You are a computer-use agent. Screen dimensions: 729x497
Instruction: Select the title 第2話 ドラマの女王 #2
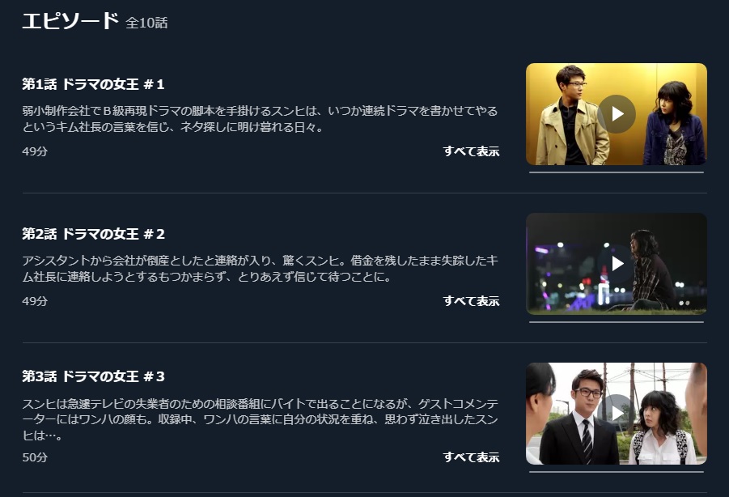point(93,234)
